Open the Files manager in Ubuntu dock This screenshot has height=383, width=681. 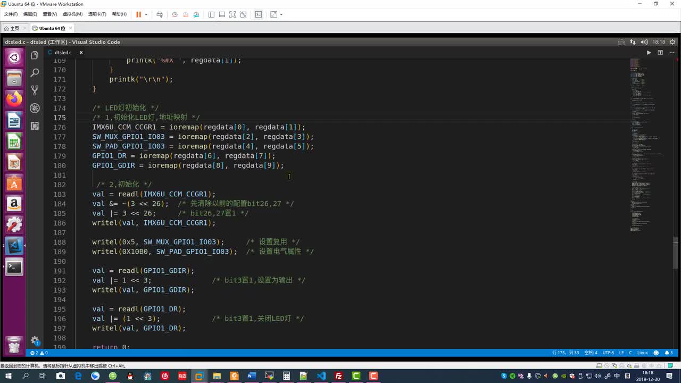14,78
